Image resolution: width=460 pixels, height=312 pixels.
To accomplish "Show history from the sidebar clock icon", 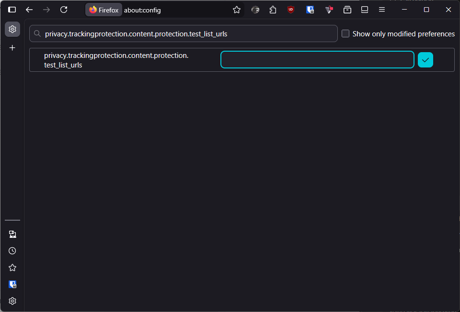I will [12, 251].
